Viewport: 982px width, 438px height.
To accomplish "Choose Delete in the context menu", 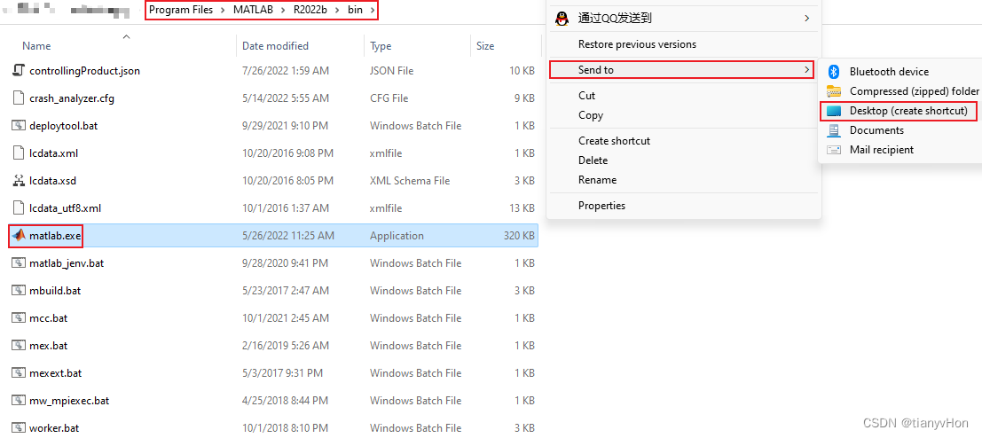I will [593, 160].
